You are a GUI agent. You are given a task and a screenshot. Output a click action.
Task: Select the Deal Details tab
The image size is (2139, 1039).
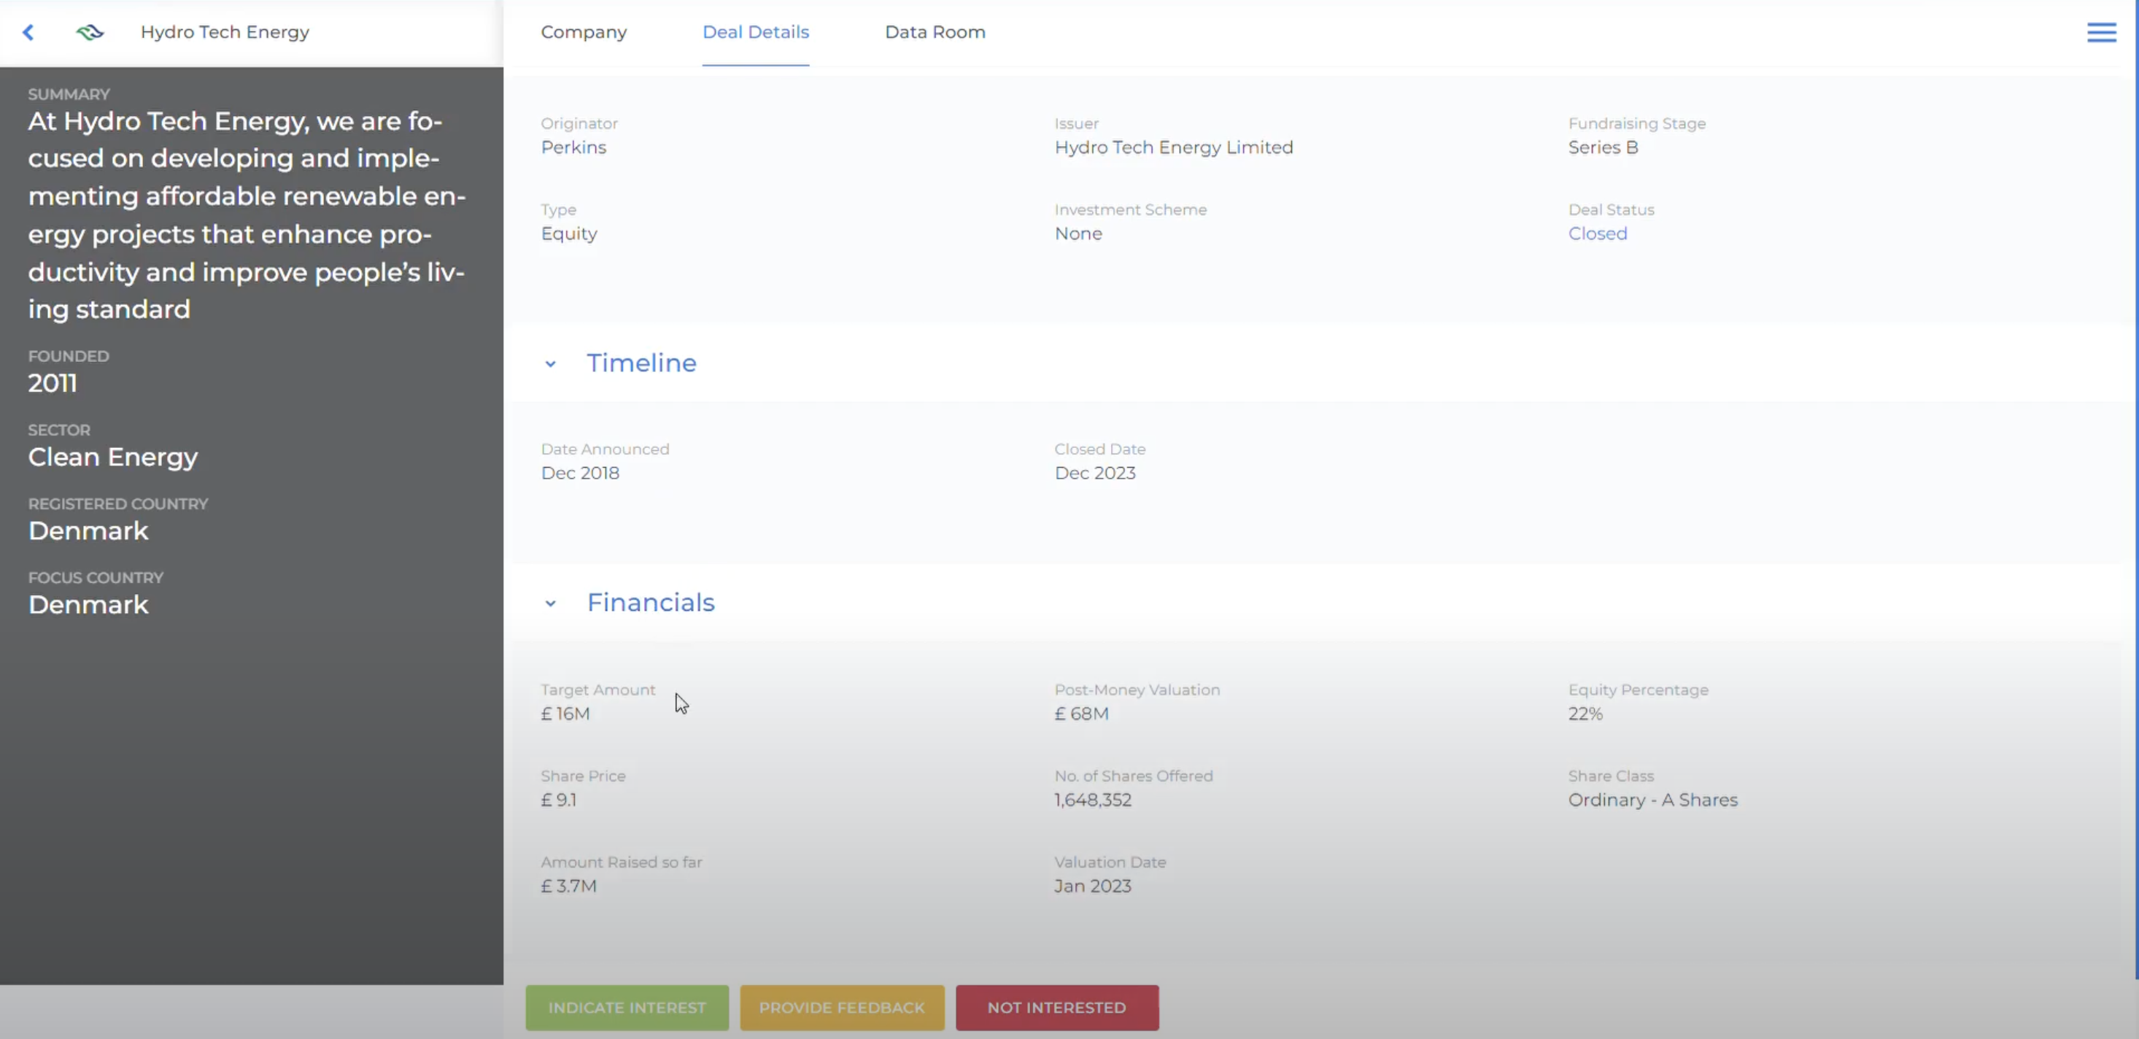[756, 32]
